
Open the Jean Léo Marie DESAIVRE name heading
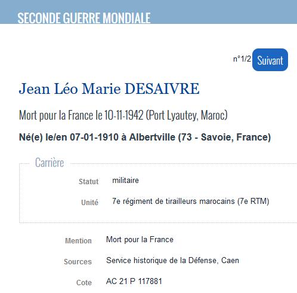(x=109, y=88)
